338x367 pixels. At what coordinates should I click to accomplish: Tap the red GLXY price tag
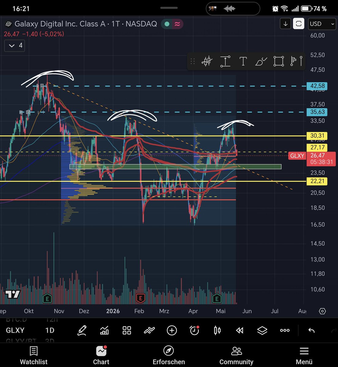297,156
